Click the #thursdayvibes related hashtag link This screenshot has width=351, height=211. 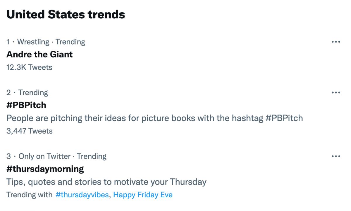pos(82,195)
